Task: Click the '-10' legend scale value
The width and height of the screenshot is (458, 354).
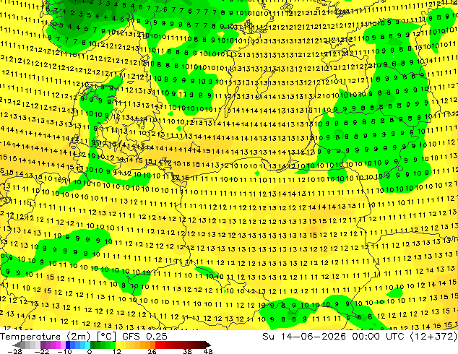Action: [x=64, y=351]
